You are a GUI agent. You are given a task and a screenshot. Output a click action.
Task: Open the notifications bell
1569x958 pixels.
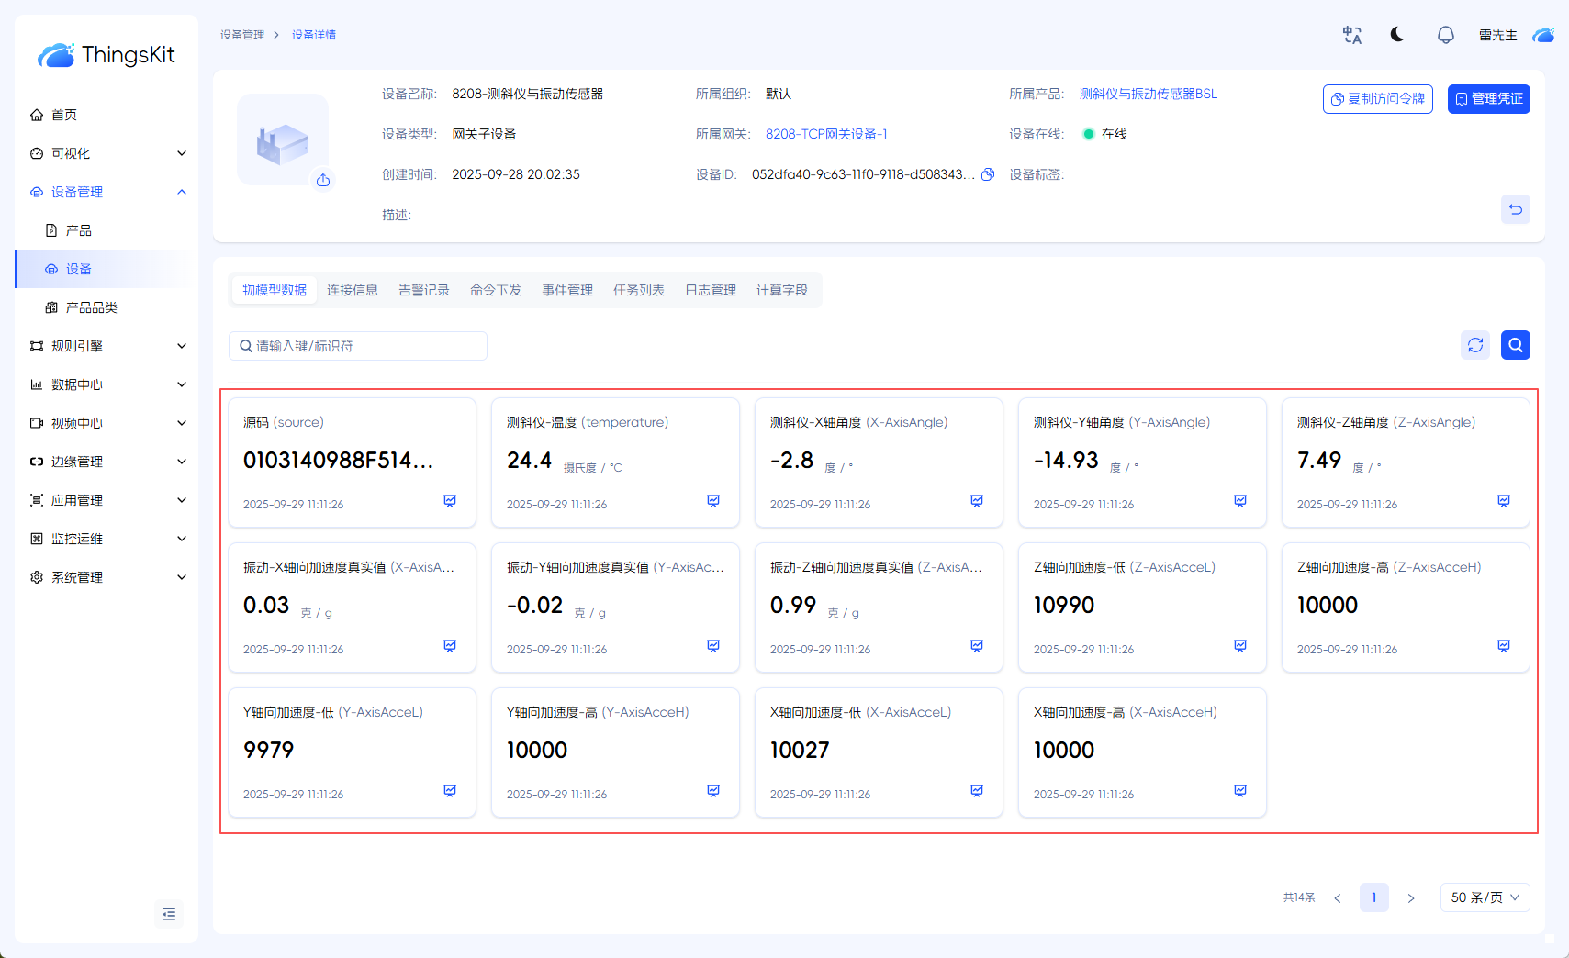pos(1445,35)
